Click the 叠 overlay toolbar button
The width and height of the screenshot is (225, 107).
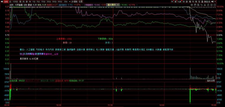pyautogui.click(x=202, y=1)
